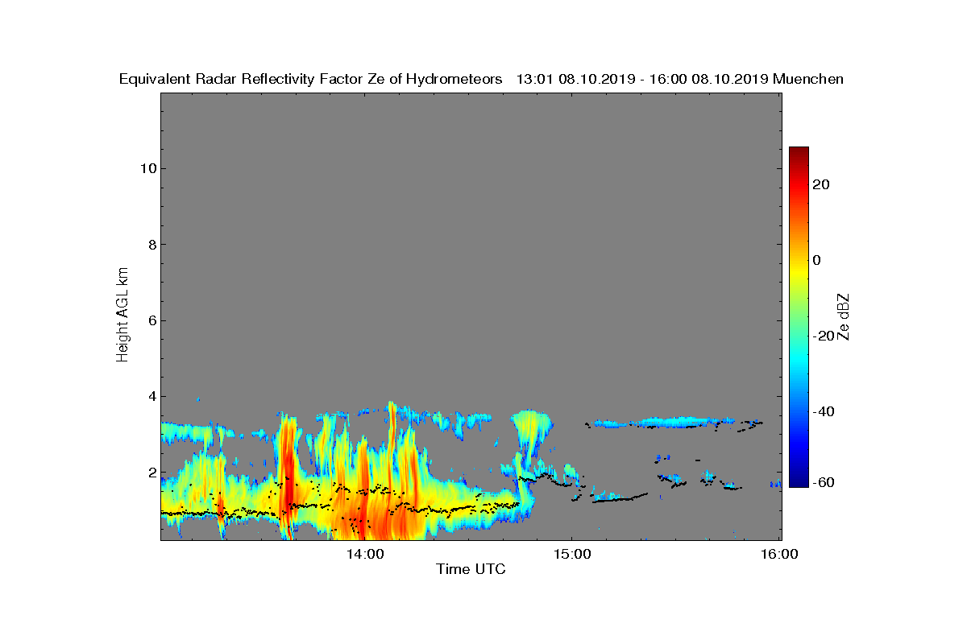Click the height tick label '8'
Viewport: 967px width, 644px height.
point(151,244)
